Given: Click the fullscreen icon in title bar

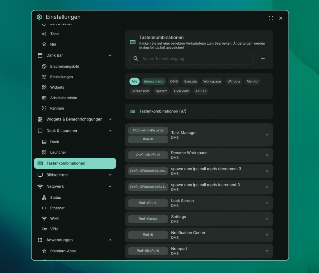Looking at the screenshot, I should pos(271,18).
